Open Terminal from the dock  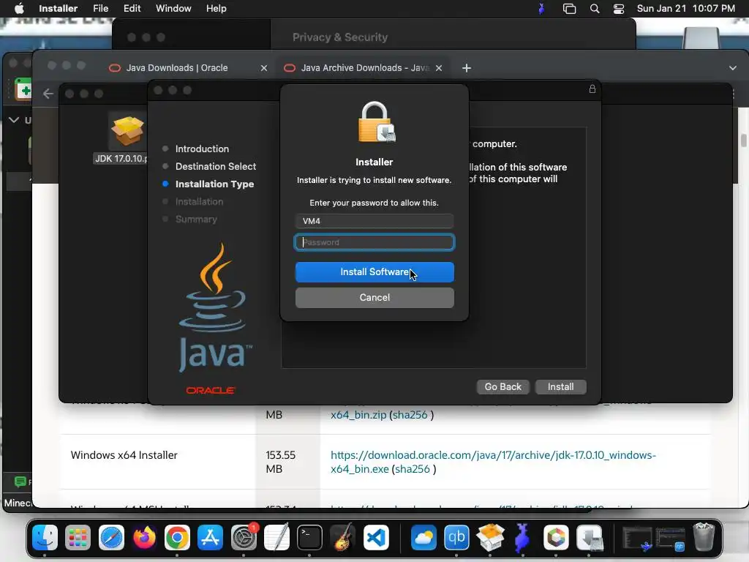[309, 538]
